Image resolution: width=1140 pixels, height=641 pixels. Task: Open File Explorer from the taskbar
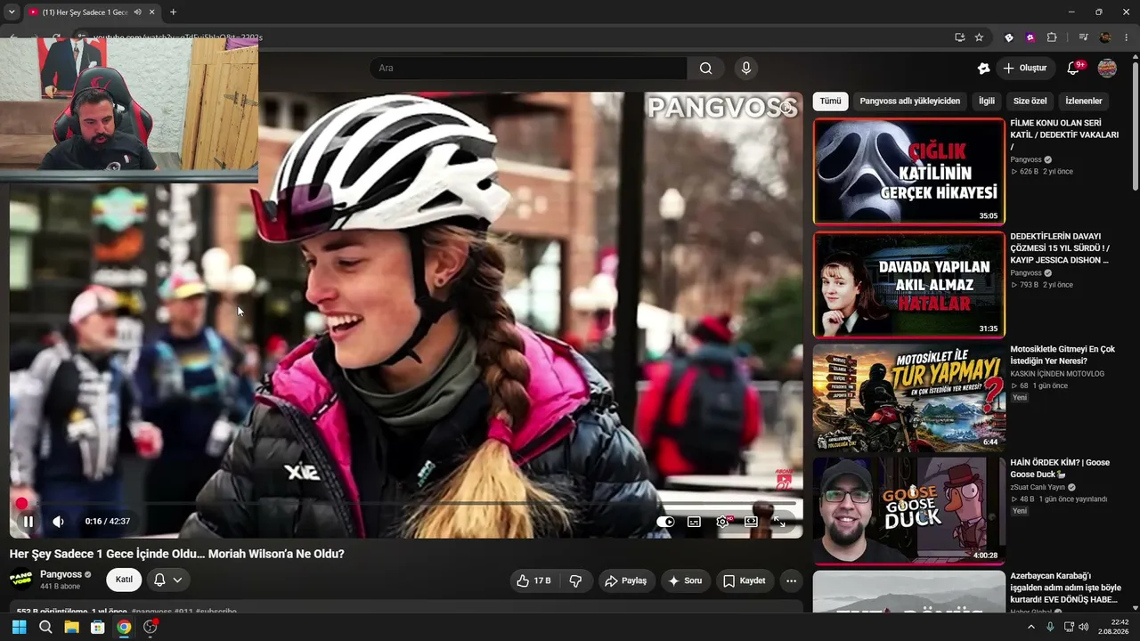coord(71,627)
